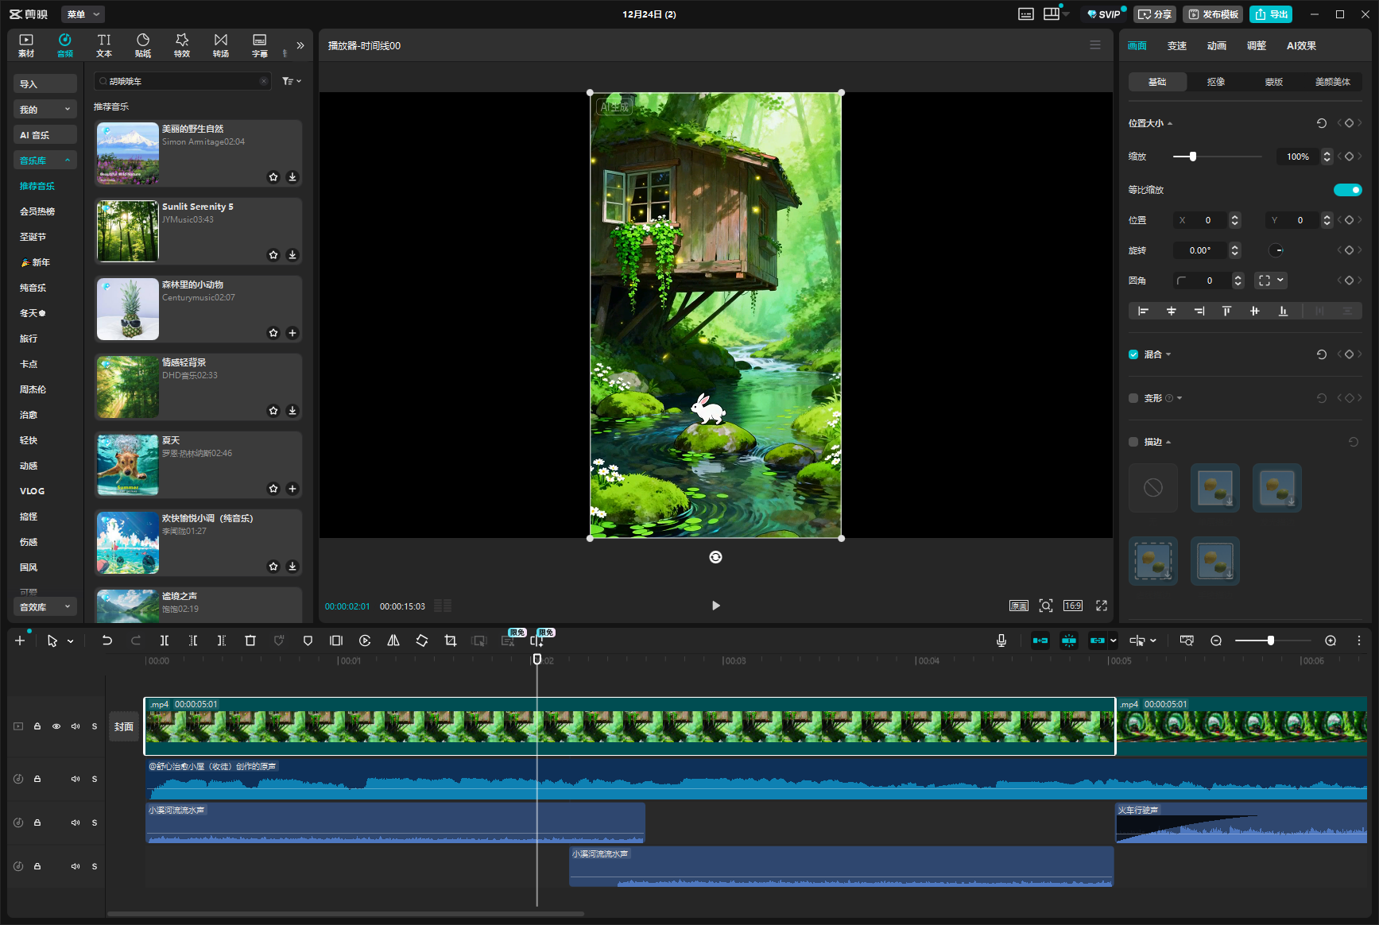Viewport: 1379px width, 925px height.
Task: Click the 缩放 scale slider handle
Action: click(x=1192, y=157)
